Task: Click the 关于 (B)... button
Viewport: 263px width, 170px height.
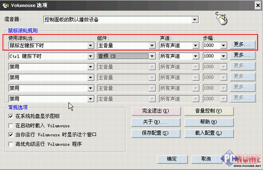Action: point(156,122)
